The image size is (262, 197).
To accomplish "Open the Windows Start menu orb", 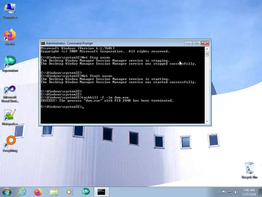I will pyautogui.click(x=7, y=192).
